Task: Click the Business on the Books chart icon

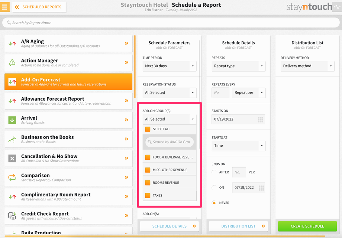Action: 12,139
